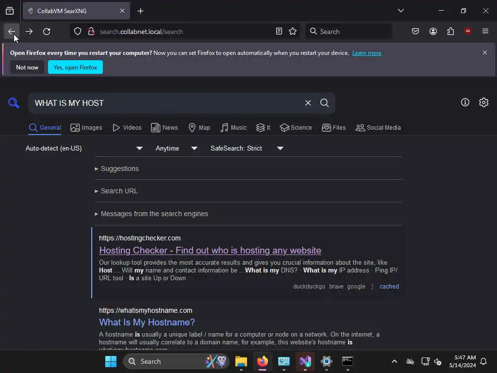Open Firefox View button in tab bar
This screenshot has height=373, width=497.
(10, 11)
